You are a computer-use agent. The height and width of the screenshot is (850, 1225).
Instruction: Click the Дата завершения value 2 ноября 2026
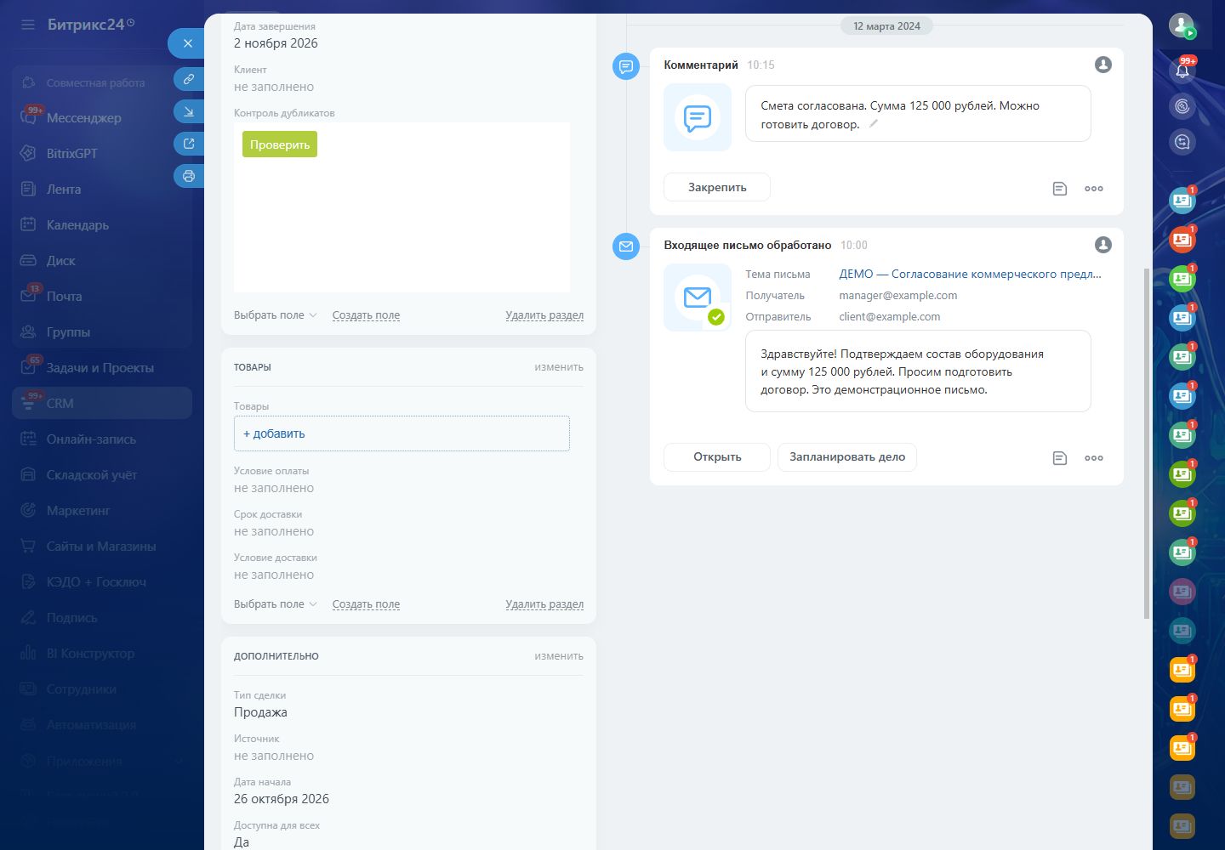click(276, 43)
